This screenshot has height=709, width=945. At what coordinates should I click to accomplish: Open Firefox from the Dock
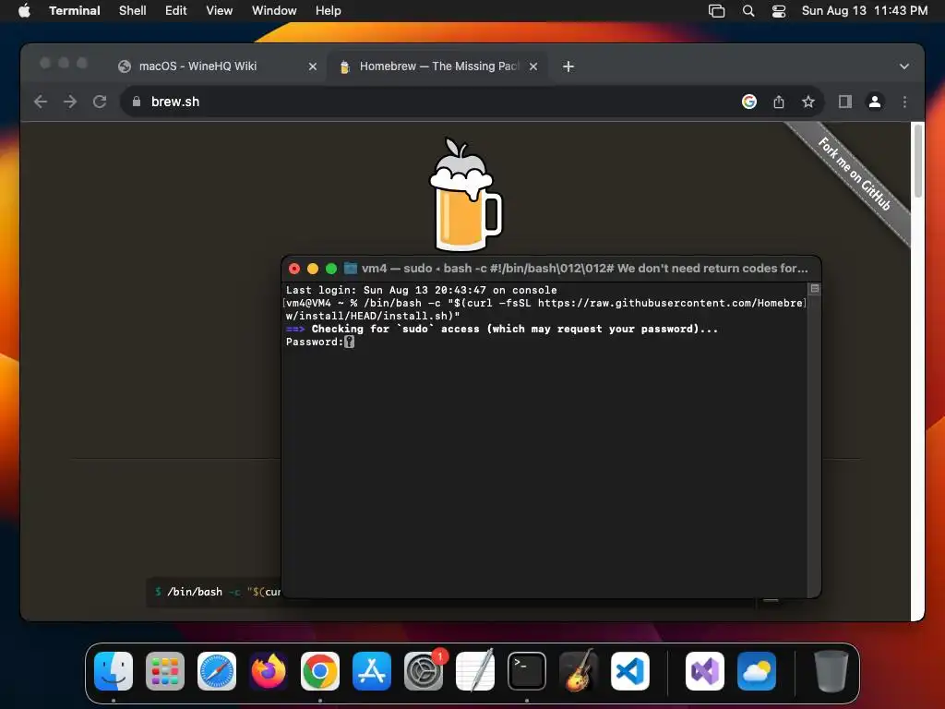click(269, 671)
